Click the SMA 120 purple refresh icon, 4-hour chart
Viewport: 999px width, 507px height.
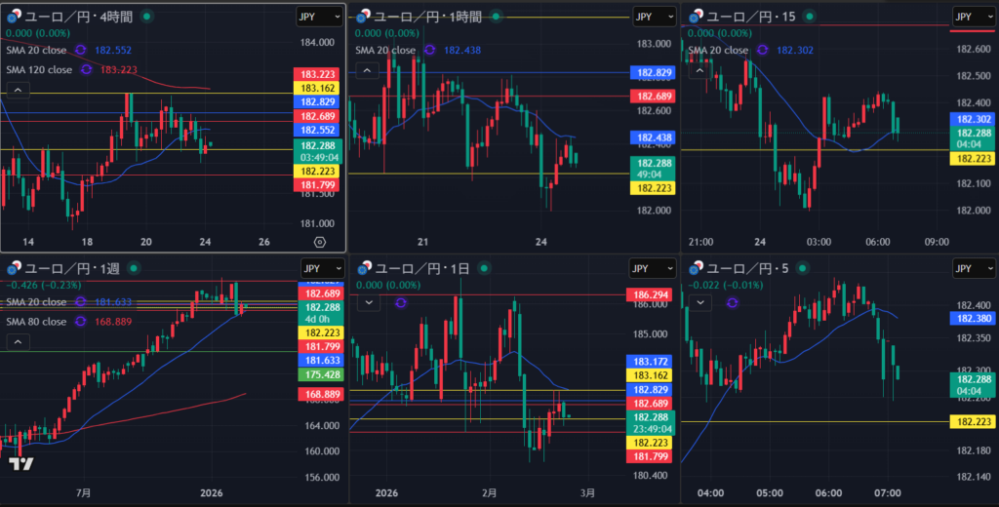tap(87, 69)
